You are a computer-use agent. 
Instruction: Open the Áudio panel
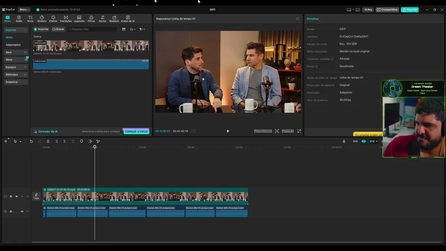pos(19,19)
